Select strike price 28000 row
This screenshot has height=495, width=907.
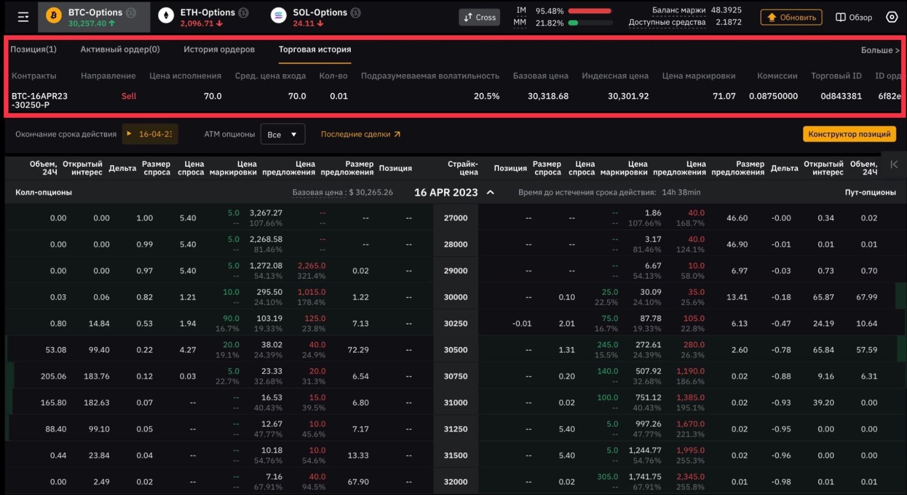coord(456,244)
